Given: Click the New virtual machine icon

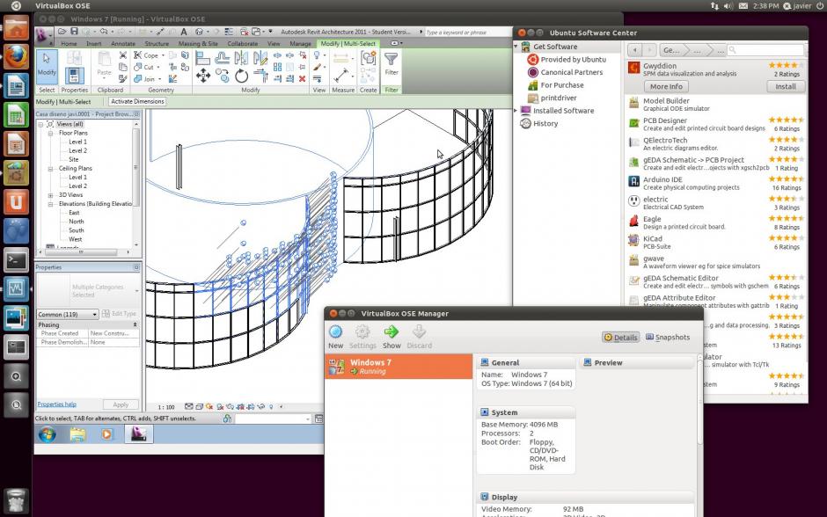Looking at the screenshot, I should tap(335, 332).
